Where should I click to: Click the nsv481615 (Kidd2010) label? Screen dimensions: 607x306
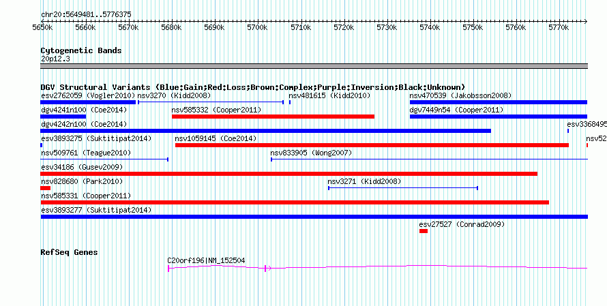click(x=330, y=95)
